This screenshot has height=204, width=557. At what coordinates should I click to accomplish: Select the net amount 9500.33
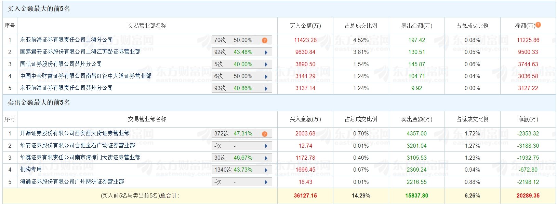click(528, 52)
